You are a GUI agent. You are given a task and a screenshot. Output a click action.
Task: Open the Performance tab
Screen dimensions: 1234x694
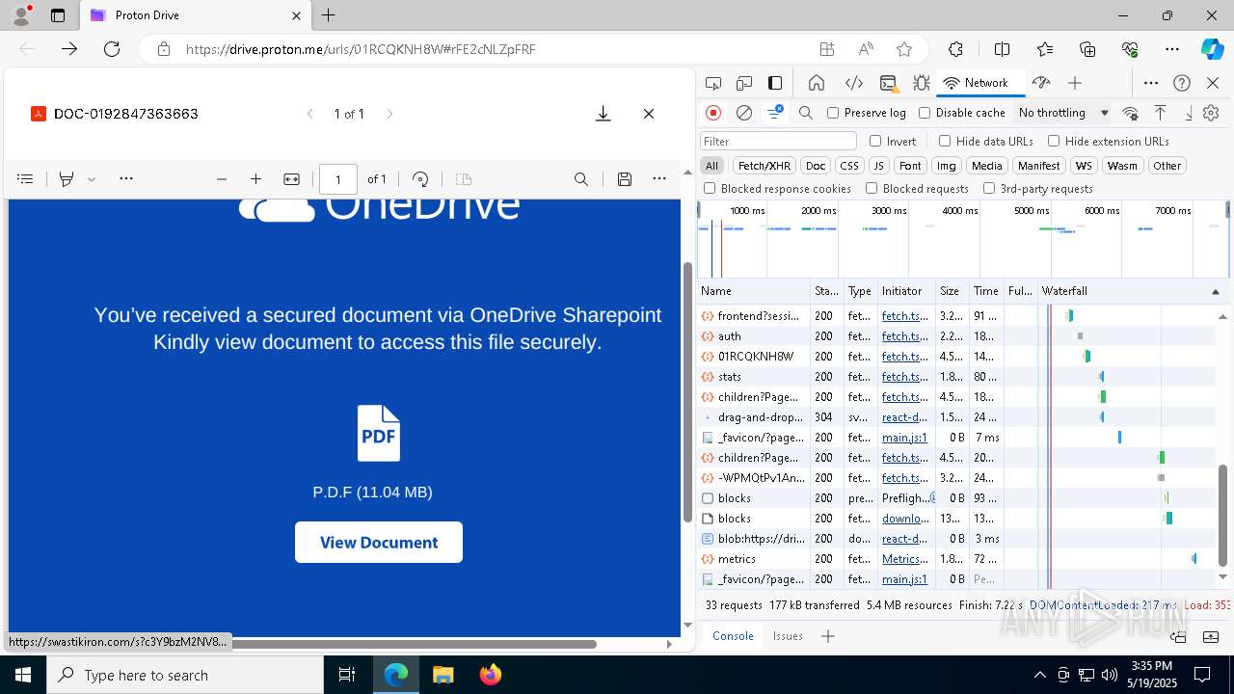click(1040, 83)
